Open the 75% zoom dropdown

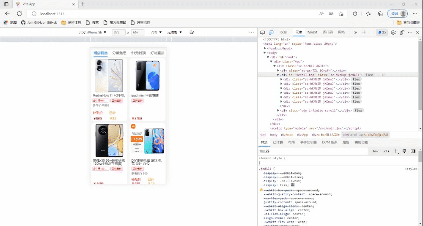click(x=156, y=33)
